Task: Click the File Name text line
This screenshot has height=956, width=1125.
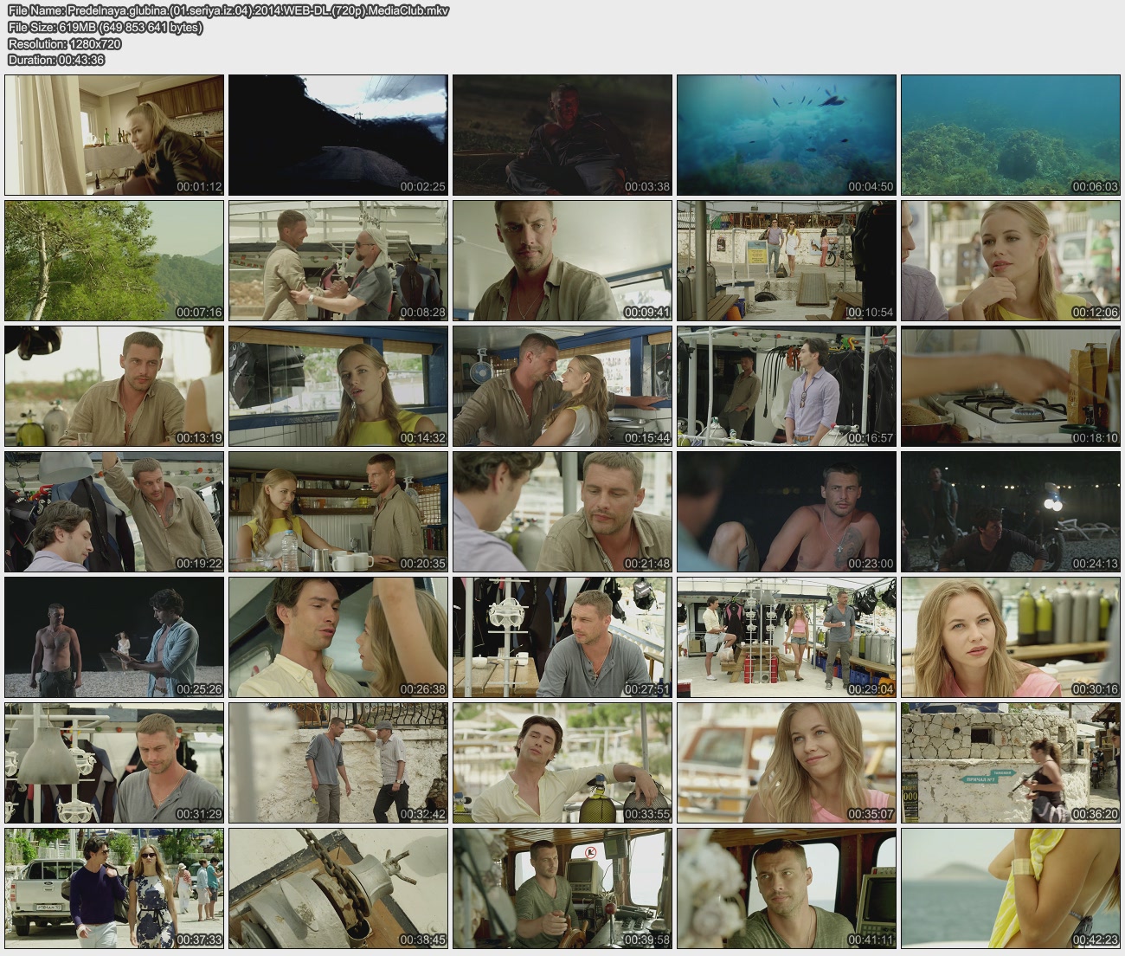Action: pyautogui.click(x=228, y=10)
